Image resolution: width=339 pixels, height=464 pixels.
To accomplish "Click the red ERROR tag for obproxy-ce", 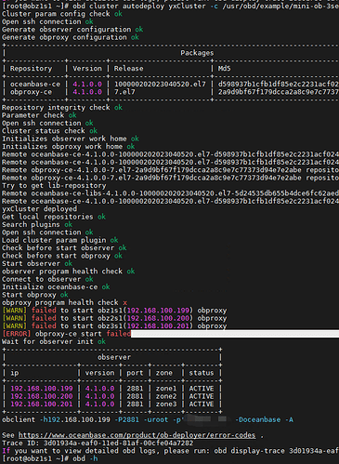I will click(x=17, y=334).
